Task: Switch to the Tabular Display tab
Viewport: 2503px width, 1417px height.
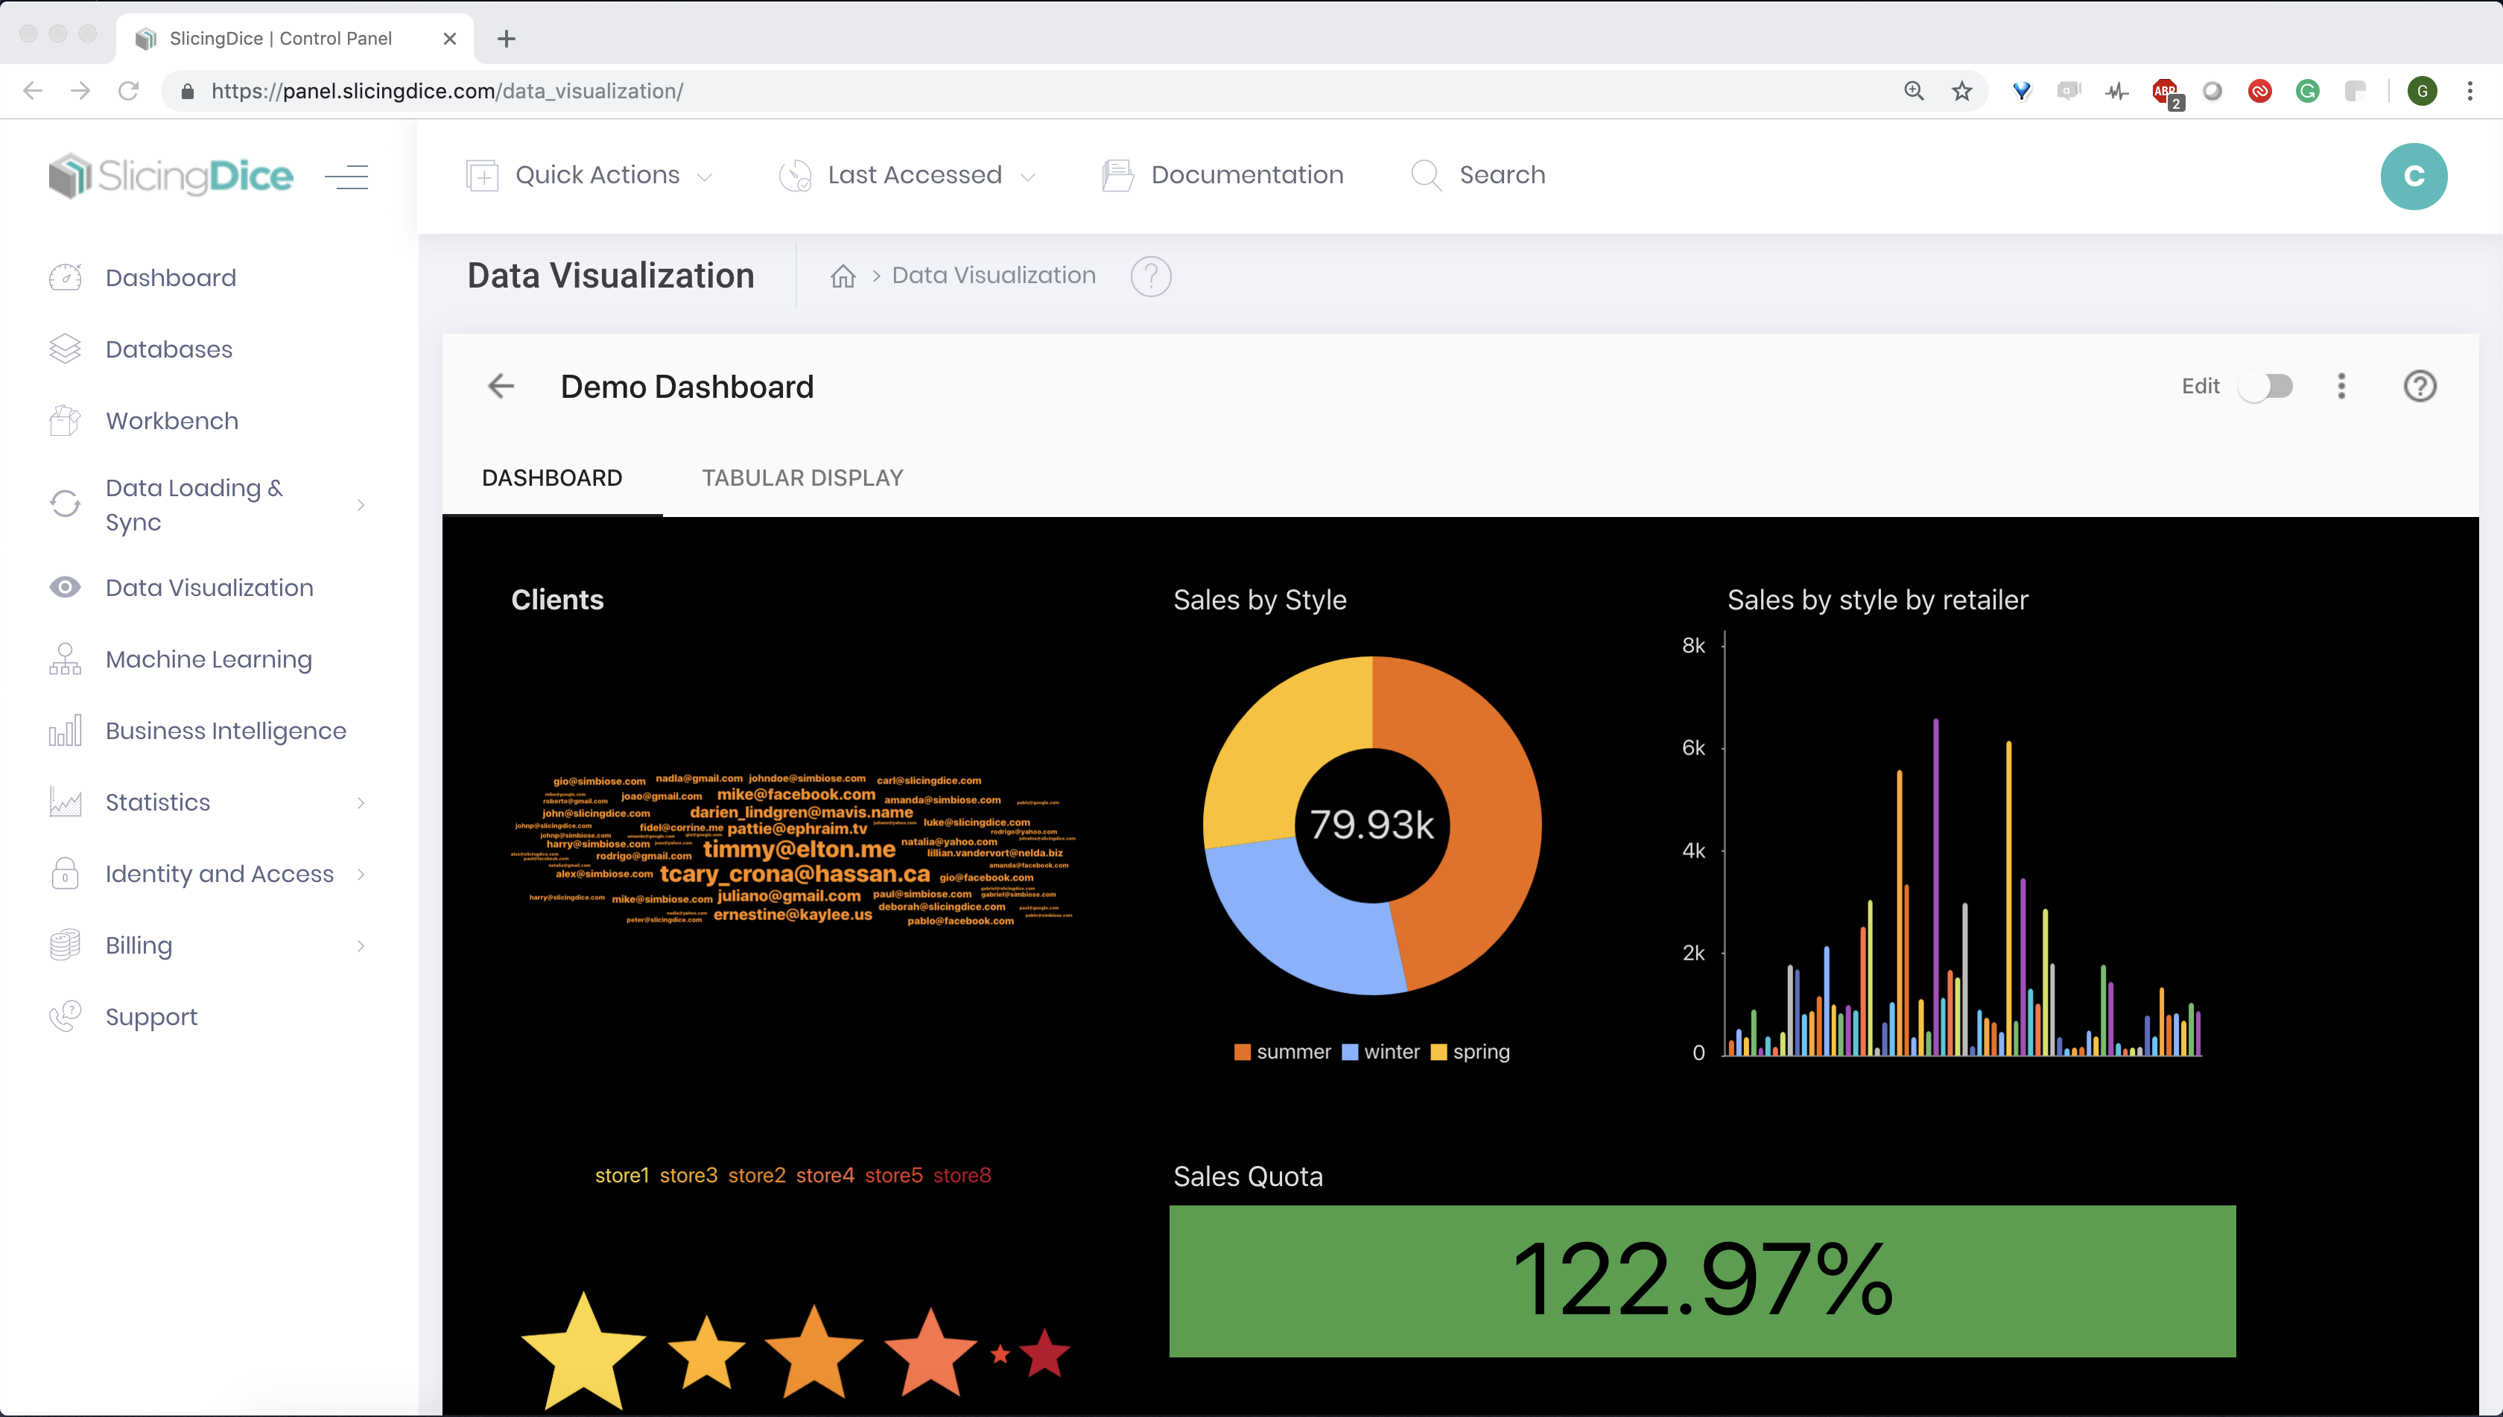Action: pos(802,478)
